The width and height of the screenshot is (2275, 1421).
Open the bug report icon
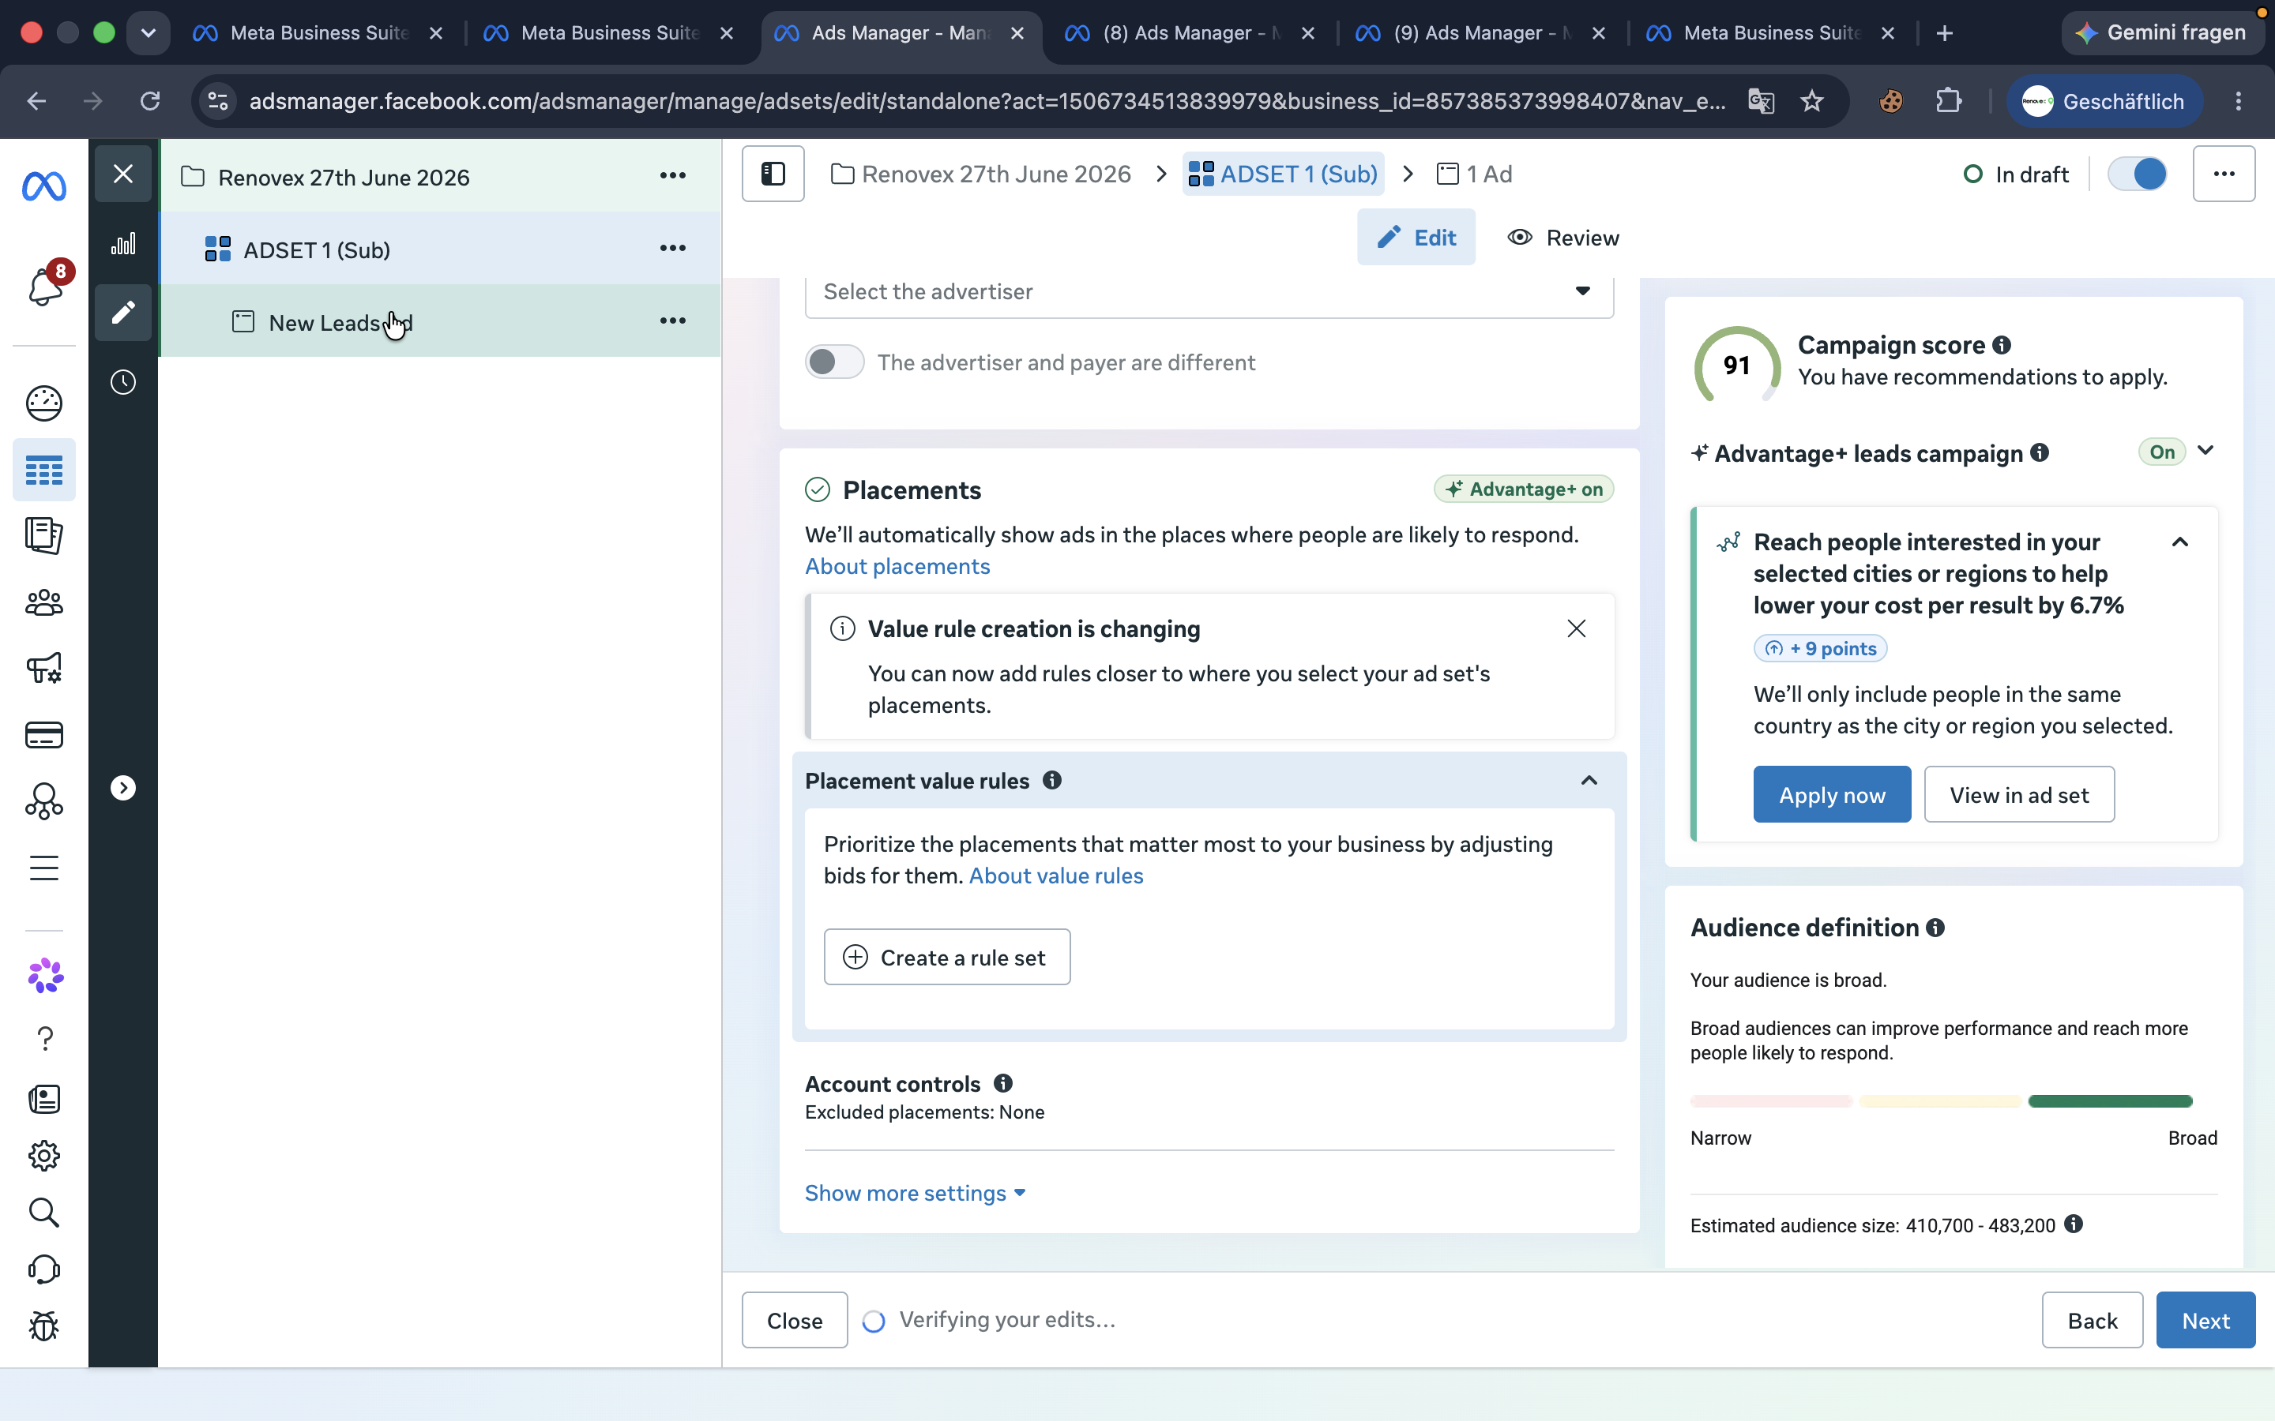[44, 1326]
